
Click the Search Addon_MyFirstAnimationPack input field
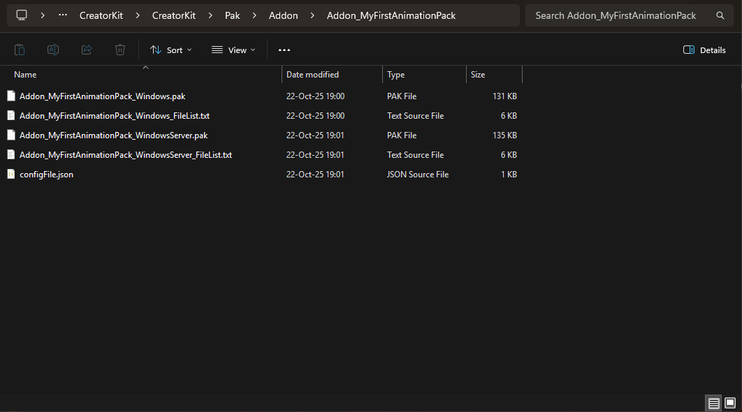point(615,15)
